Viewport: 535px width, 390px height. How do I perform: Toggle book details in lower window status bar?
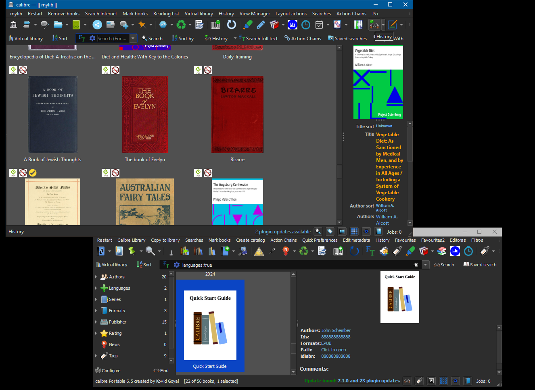tap(468, 381)
